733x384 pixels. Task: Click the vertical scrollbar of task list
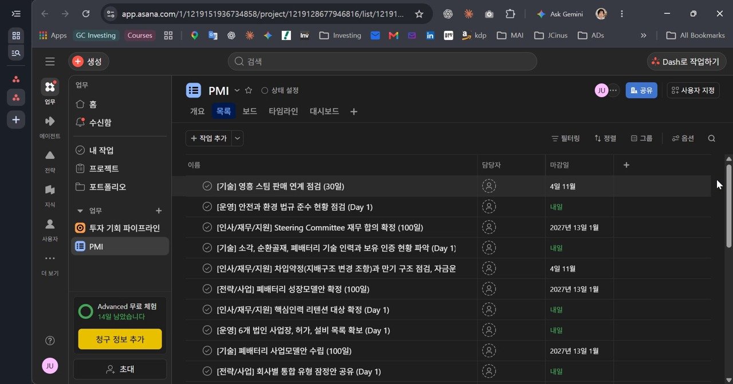coord(728,206)
